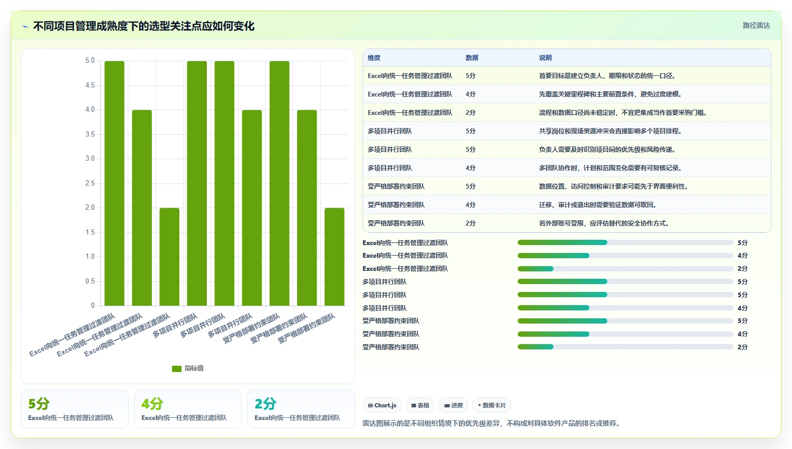This screenshot has height=449, width=792.
Task: Select the row 共享岗位和现场资源冲突会直接影响多个项目排程
Action: 567,131
